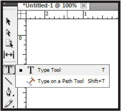Select the Pen tool icon
The height and width of the screenshot is (111, 121).
point(8,92)
